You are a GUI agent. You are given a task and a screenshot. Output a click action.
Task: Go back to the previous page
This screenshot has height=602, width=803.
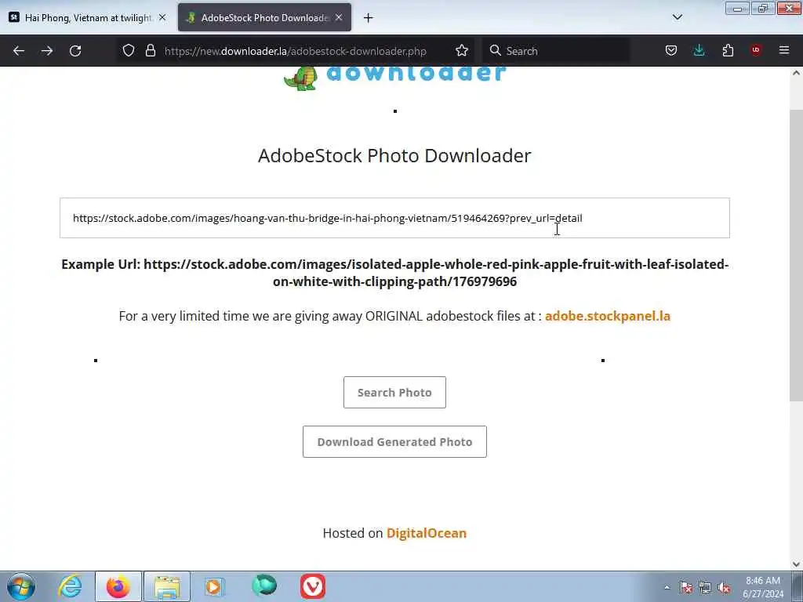click(x=19, y=51)
